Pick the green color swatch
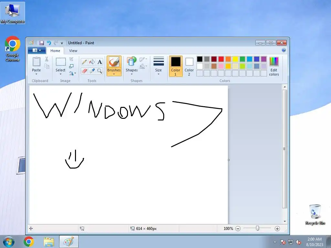331x248 pixels. click(x=242, y=59)
